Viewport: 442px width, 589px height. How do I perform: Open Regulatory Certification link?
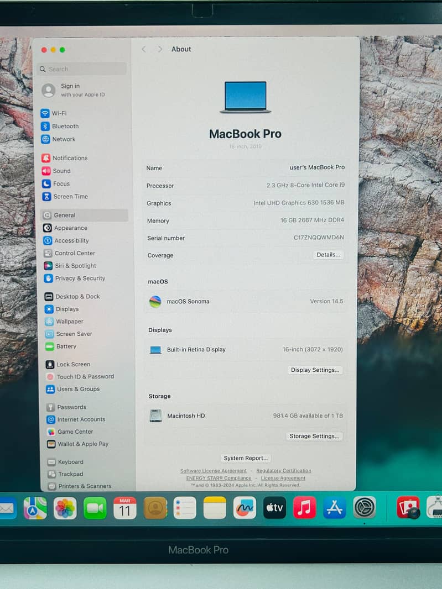[x=284, y=471]
